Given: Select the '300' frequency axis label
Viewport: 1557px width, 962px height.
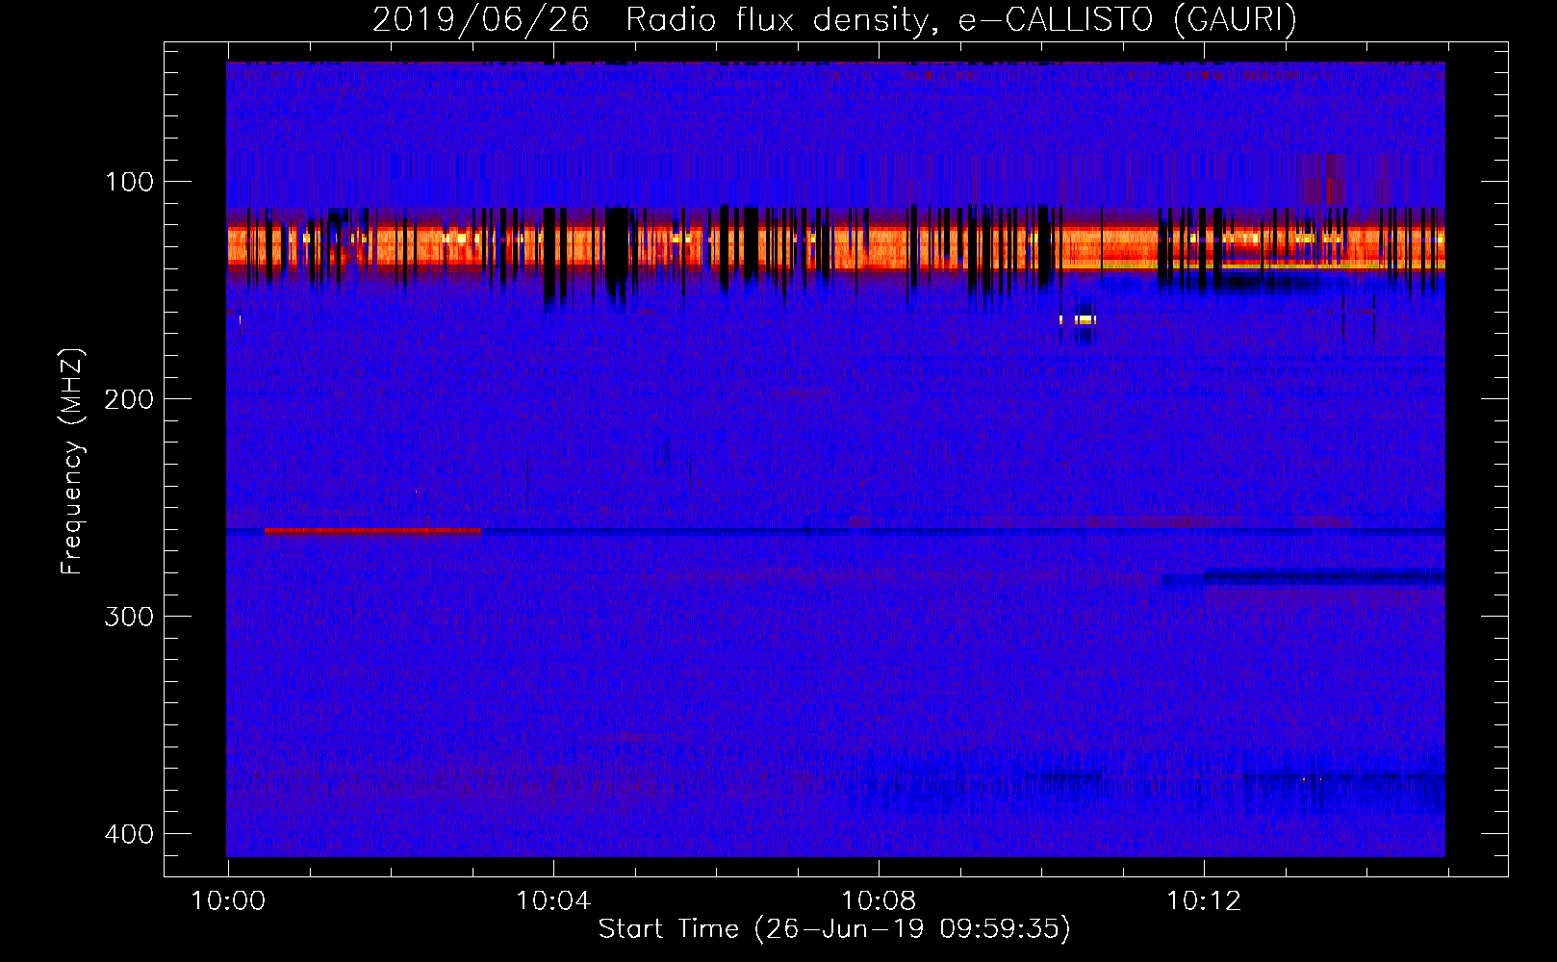Looking at the screenshot, I should 129,617.
